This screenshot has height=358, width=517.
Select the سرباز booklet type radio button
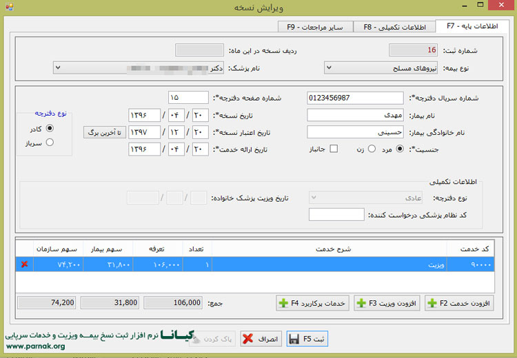coord(49,143)
